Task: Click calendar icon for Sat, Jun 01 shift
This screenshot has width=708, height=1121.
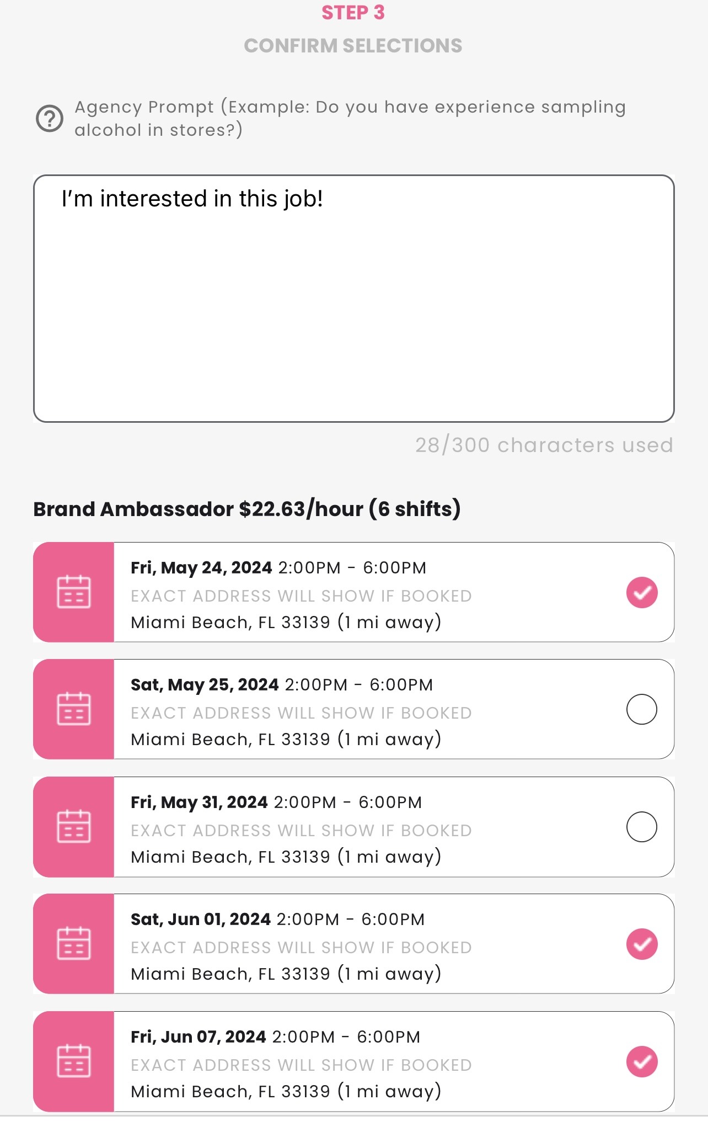Action: 74,943
